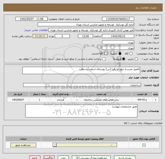
Task: Click service name سایر فعالیت‌های تخصصی ساختمان
Action: pos(101,100)
